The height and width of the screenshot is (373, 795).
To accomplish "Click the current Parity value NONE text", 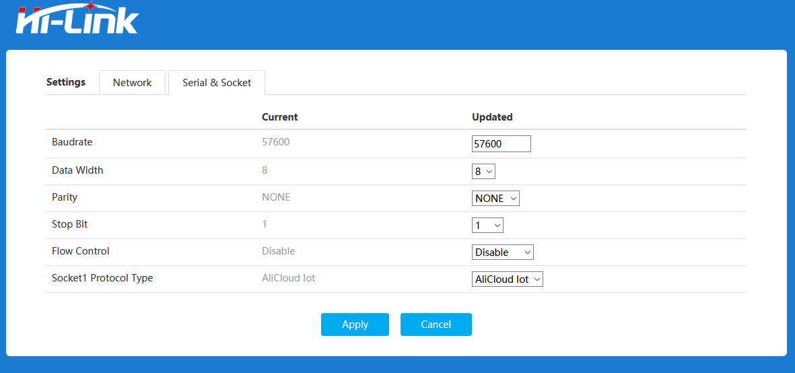I will point(276,197).
